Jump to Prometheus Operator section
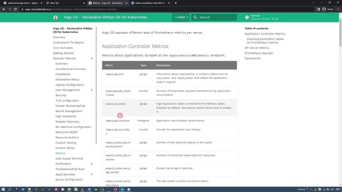 259,53
